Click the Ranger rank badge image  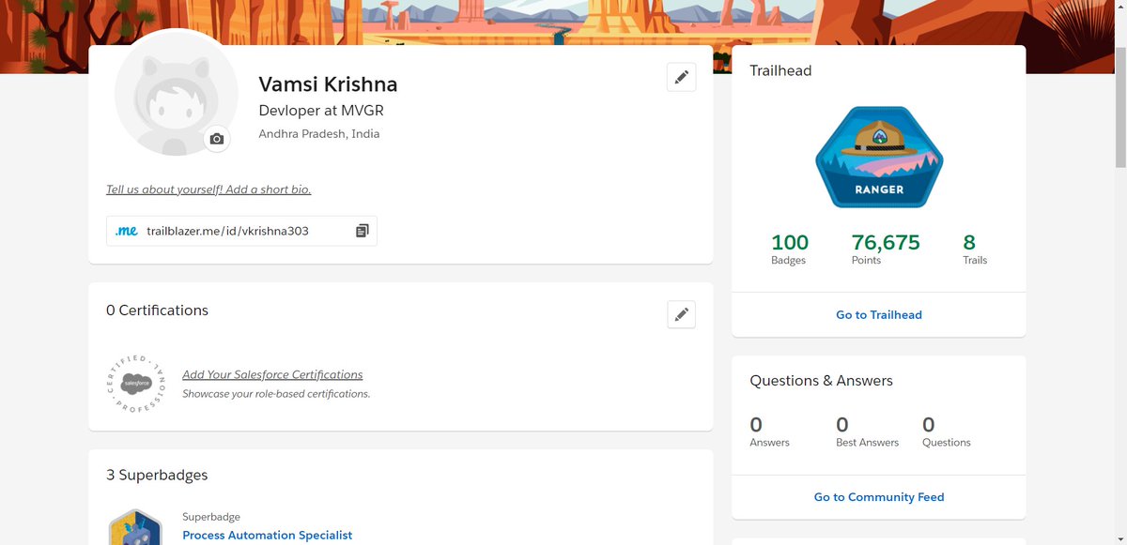[x=878, y=157]
